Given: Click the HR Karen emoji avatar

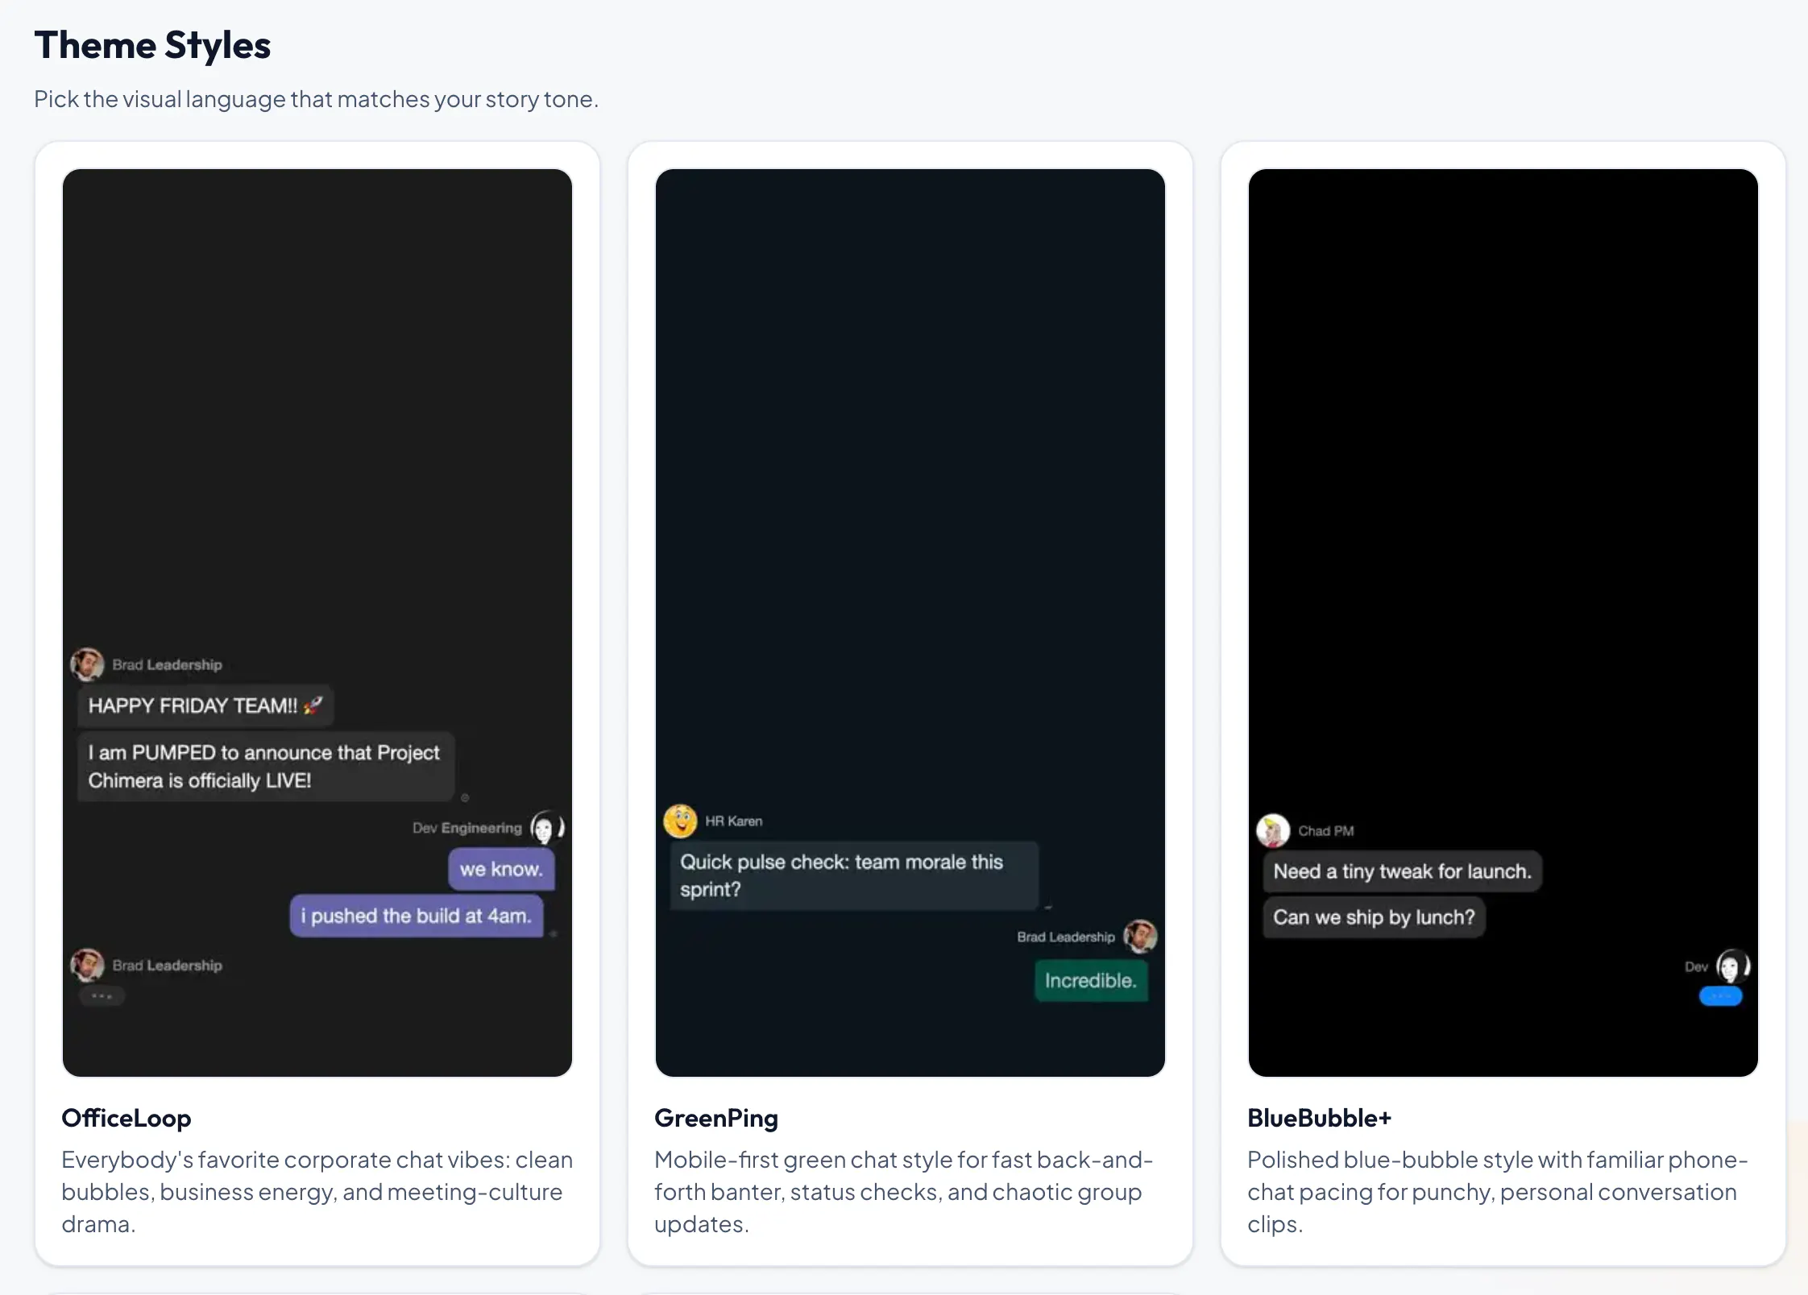Looking at the screenshot, I should point(680,821).
